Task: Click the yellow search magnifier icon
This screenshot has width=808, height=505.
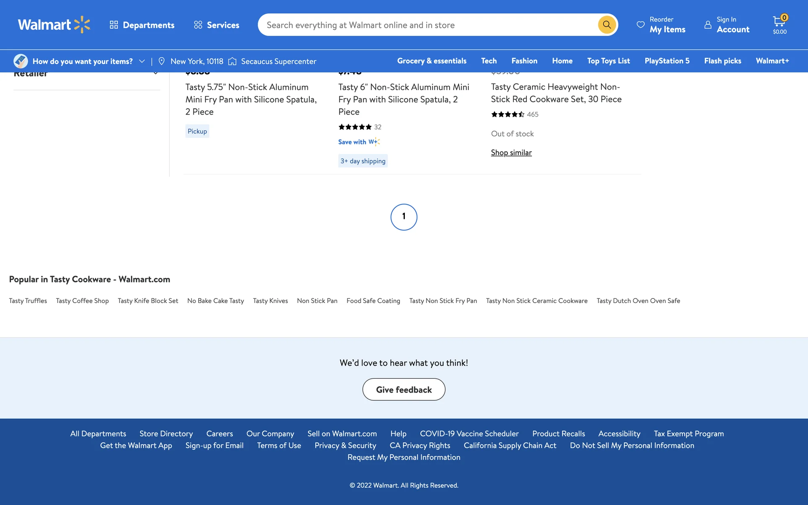Action: 606,25
